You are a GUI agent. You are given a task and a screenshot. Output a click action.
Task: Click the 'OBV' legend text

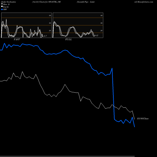5,9
